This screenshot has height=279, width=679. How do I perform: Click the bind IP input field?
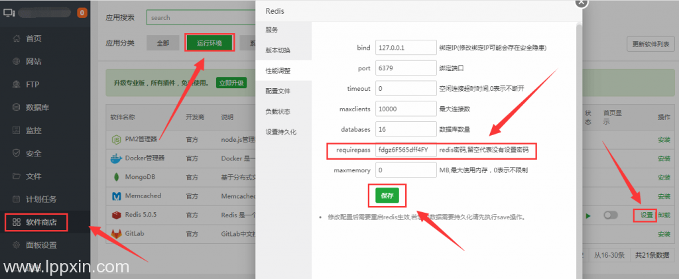coord(406,48)
